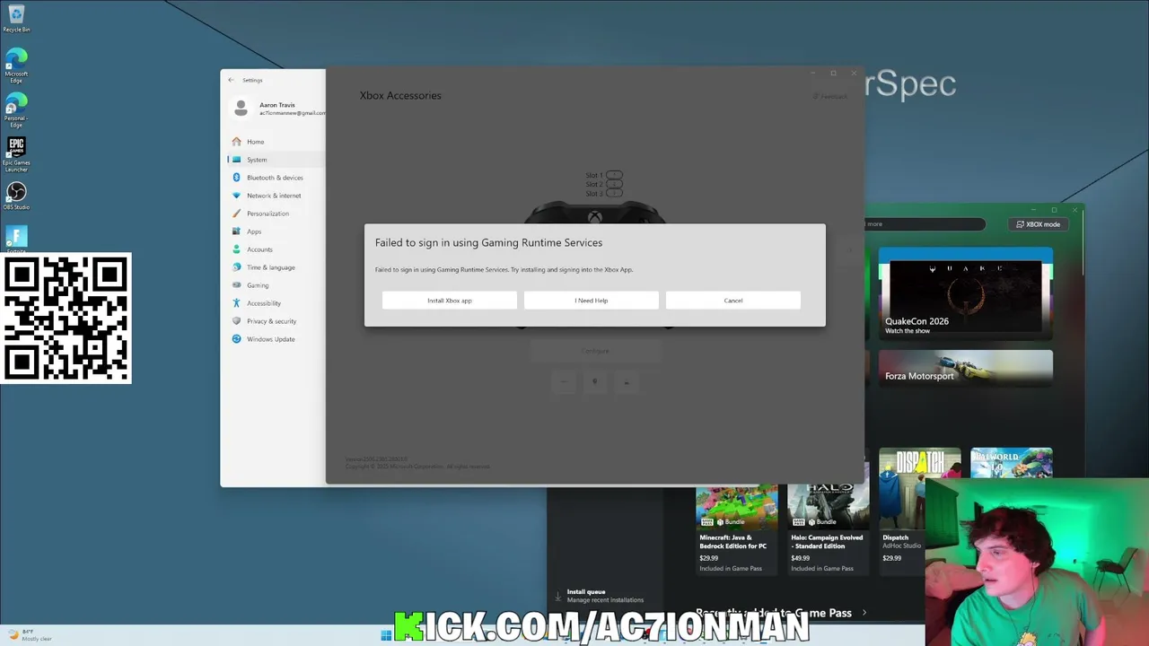Click the Accessibility figure icon
This screenshot has height=646, width=1149.
237,303
